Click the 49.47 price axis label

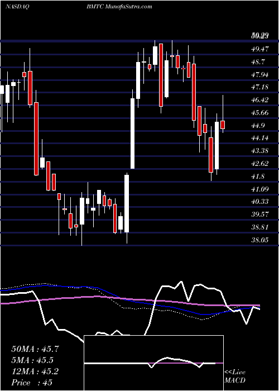[260, 49]
